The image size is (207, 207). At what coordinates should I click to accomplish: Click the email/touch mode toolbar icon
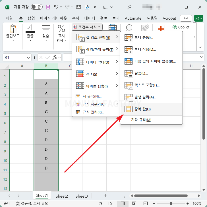point(78,7)
